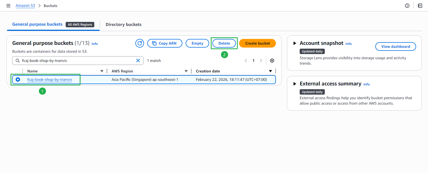This screenshot has width=428, height=173.
Task: Click the Amazon S3 breadcrumb link
Action: coord(25,5)
